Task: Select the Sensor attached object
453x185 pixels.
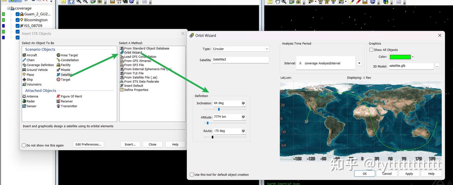Action: click(29, 106)
